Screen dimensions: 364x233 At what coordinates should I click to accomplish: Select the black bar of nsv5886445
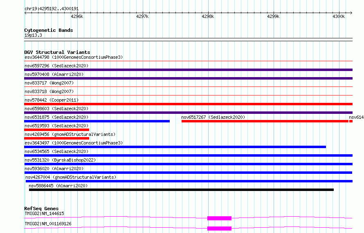(x=181, y=190)
